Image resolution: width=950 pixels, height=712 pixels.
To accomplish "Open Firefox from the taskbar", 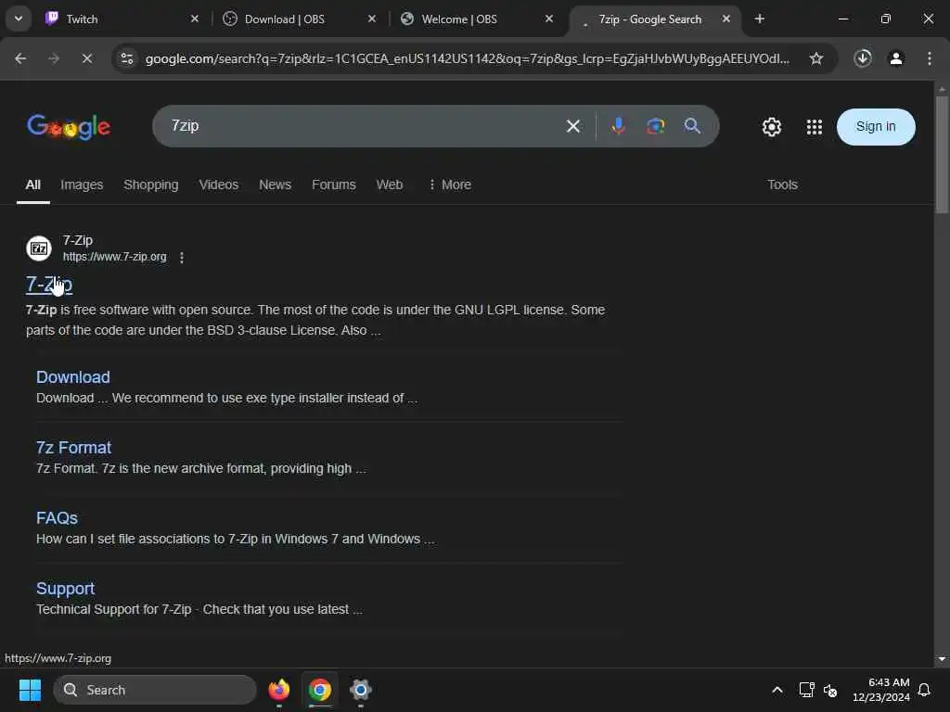I will [278, 690].
